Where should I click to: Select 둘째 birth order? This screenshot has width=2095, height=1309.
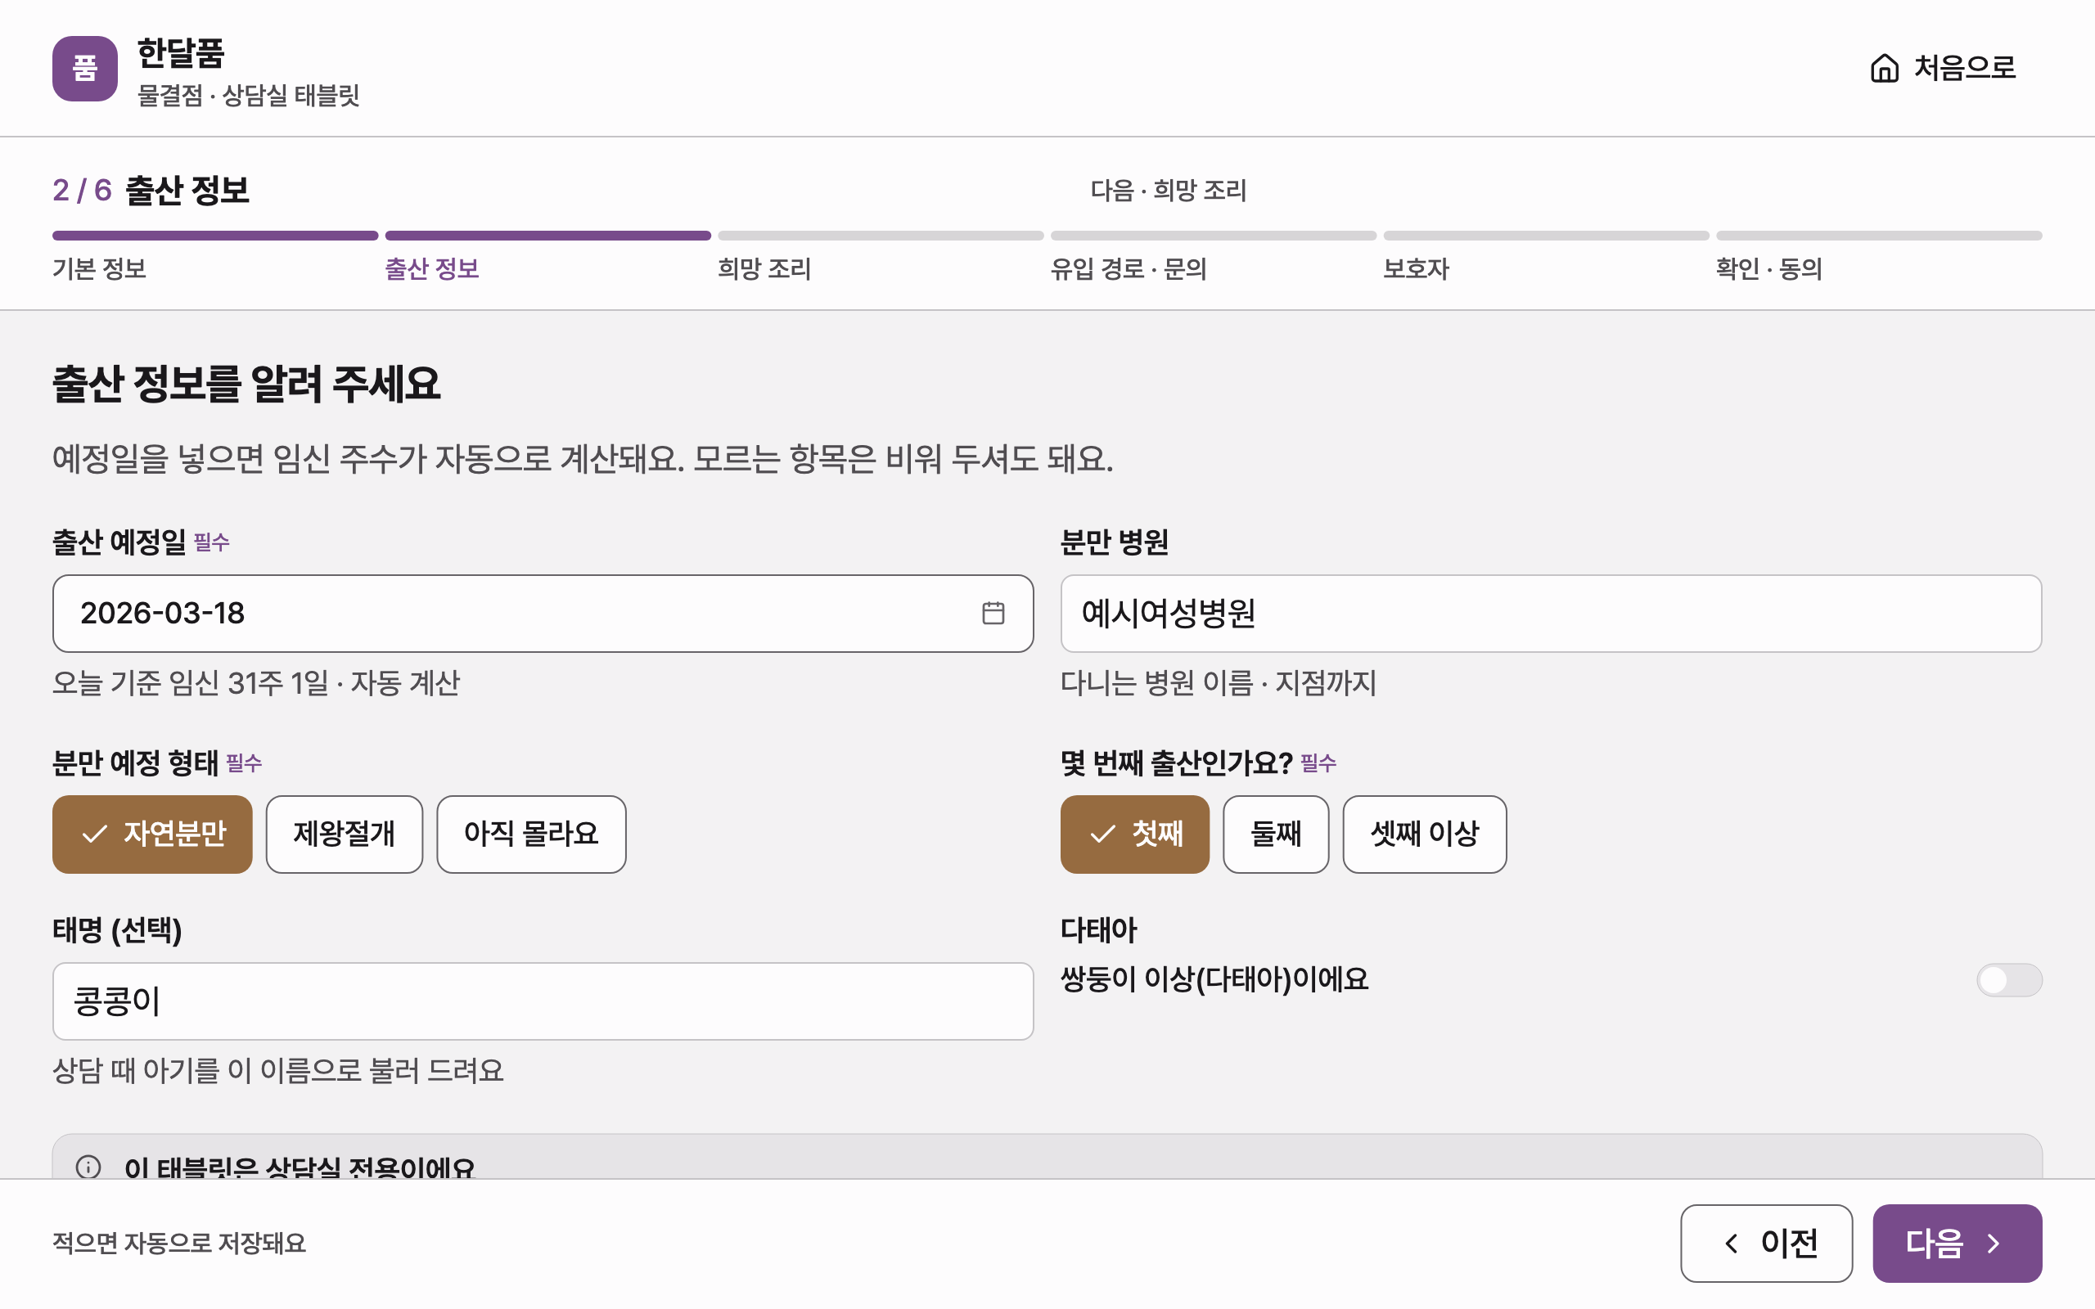(1276, 834)
